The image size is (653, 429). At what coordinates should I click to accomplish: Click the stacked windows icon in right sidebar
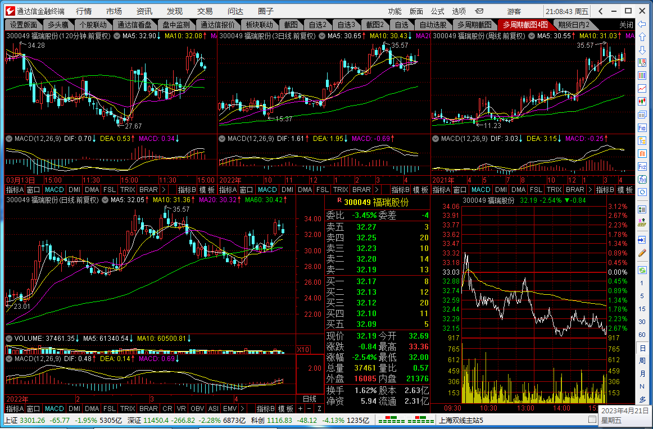coord(642,115)
